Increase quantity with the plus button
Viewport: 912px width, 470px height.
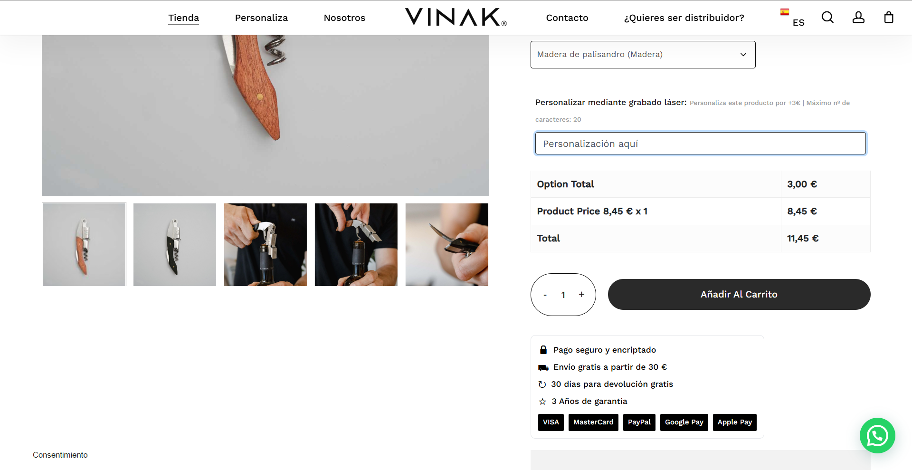point(581,295)
